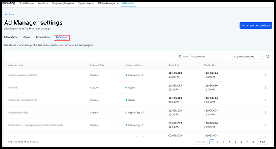Go to page 6 of audiences
This screenshot has height=149, width=276.
(x=241, y=142)
